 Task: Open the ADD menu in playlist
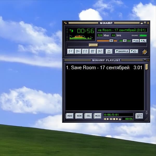point(70,116)
